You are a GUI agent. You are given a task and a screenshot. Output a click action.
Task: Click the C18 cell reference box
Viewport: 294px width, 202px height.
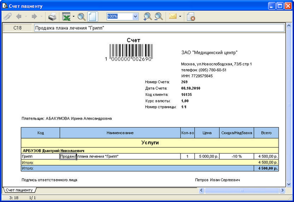(x=18, y=28)
